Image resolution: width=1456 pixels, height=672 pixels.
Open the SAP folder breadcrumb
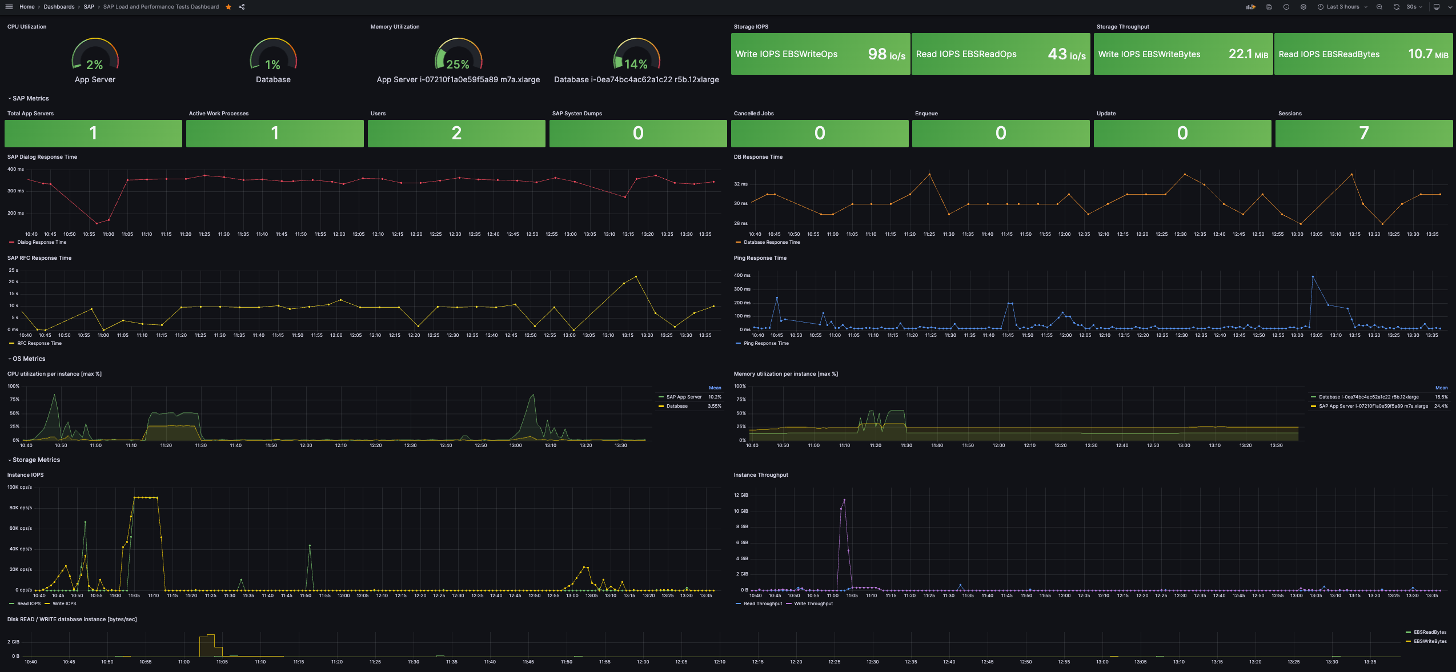click(89, 7)
